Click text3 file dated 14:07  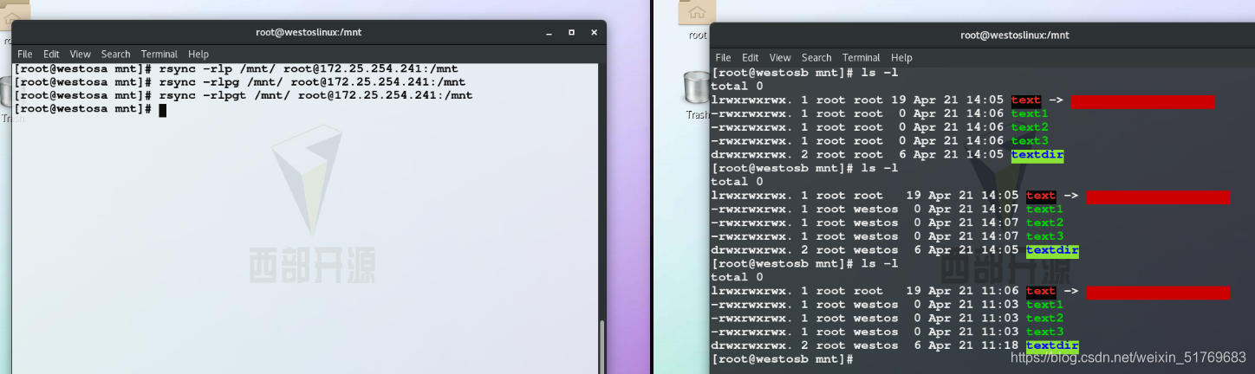pyautogui.click(x=1044, y=236)
